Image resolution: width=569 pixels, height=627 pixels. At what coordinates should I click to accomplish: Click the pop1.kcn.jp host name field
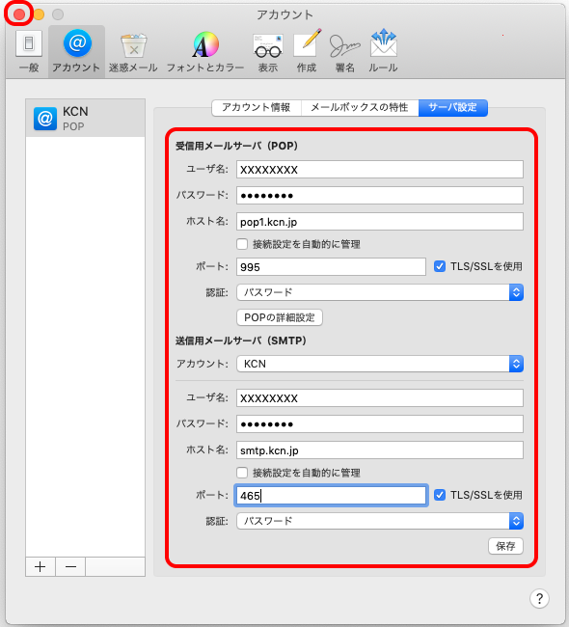tap(380, 222)
